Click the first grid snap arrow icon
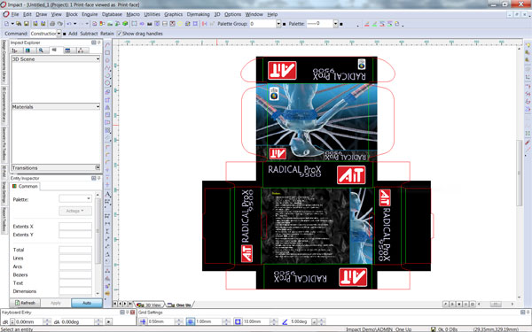This screenshot has height=332, width=532. (143, 321)
